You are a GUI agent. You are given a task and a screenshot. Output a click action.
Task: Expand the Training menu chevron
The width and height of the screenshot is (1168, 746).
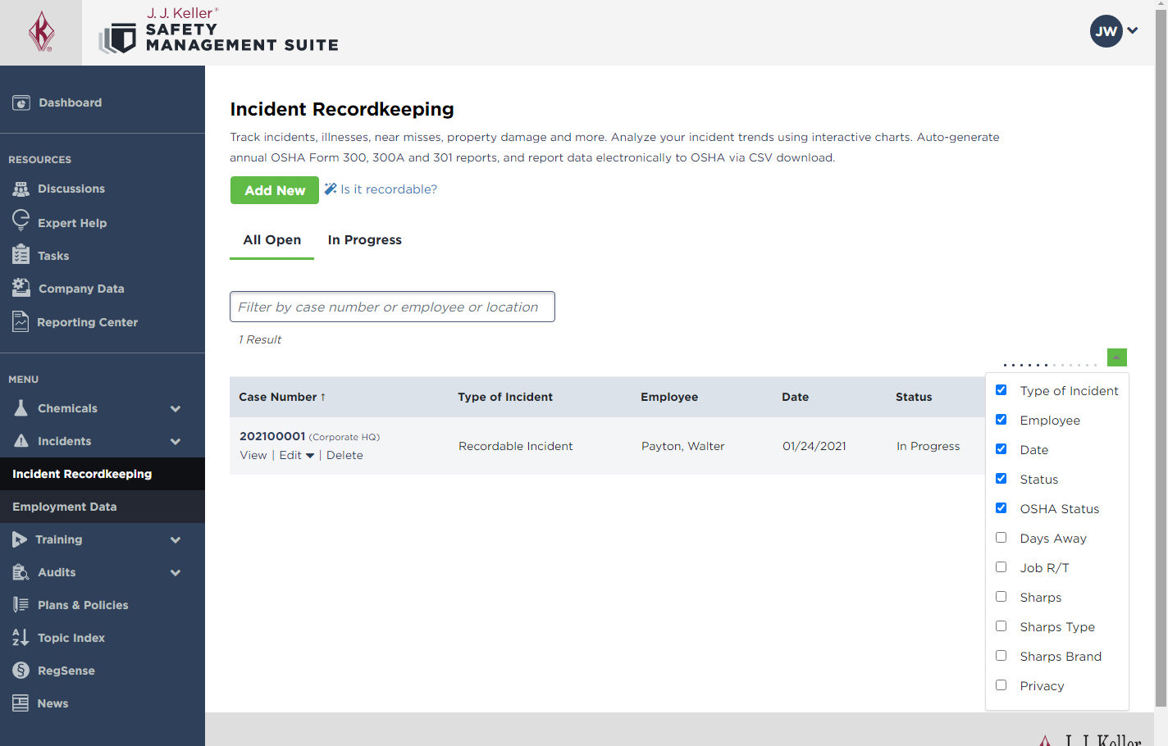[x=176, y=539]
